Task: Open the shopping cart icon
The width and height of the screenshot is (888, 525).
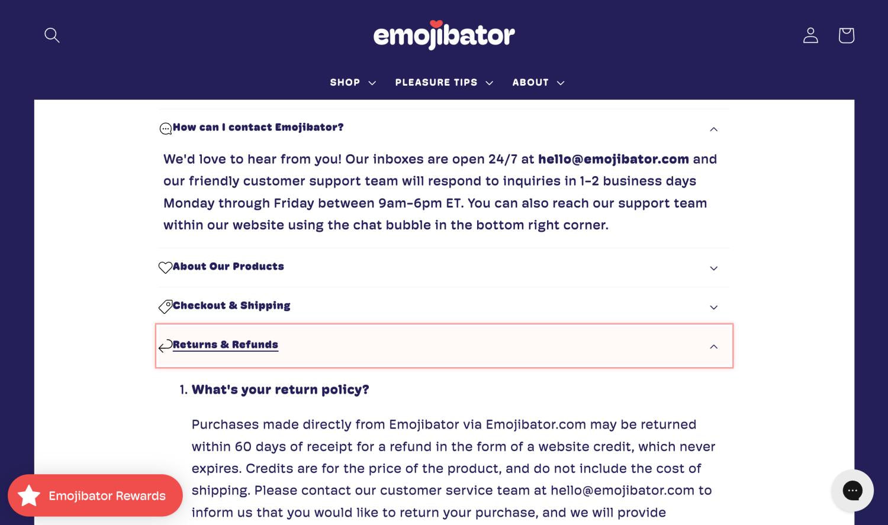Action: [846, 35]
